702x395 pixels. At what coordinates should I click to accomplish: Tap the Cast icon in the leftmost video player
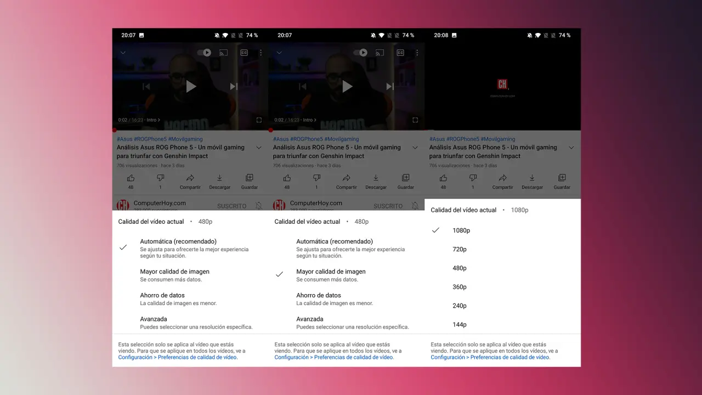[x=223, y=53]
